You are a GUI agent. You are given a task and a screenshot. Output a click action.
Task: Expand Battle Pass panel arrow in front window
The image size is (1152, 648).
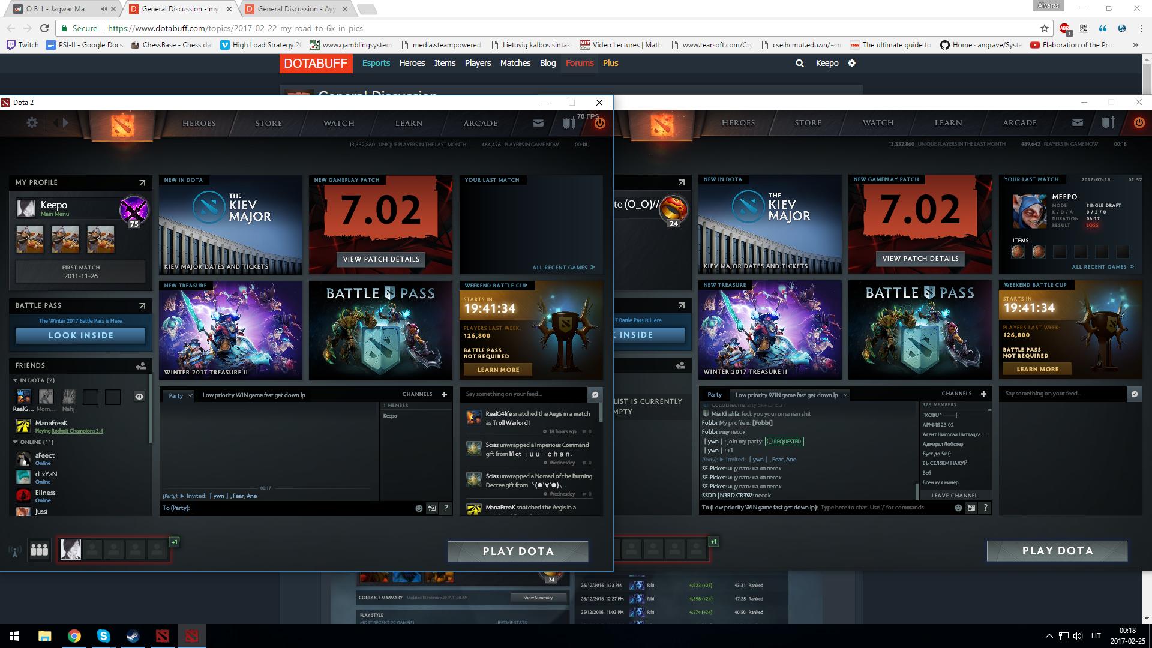pyautogui.click(x=142, y=305)
